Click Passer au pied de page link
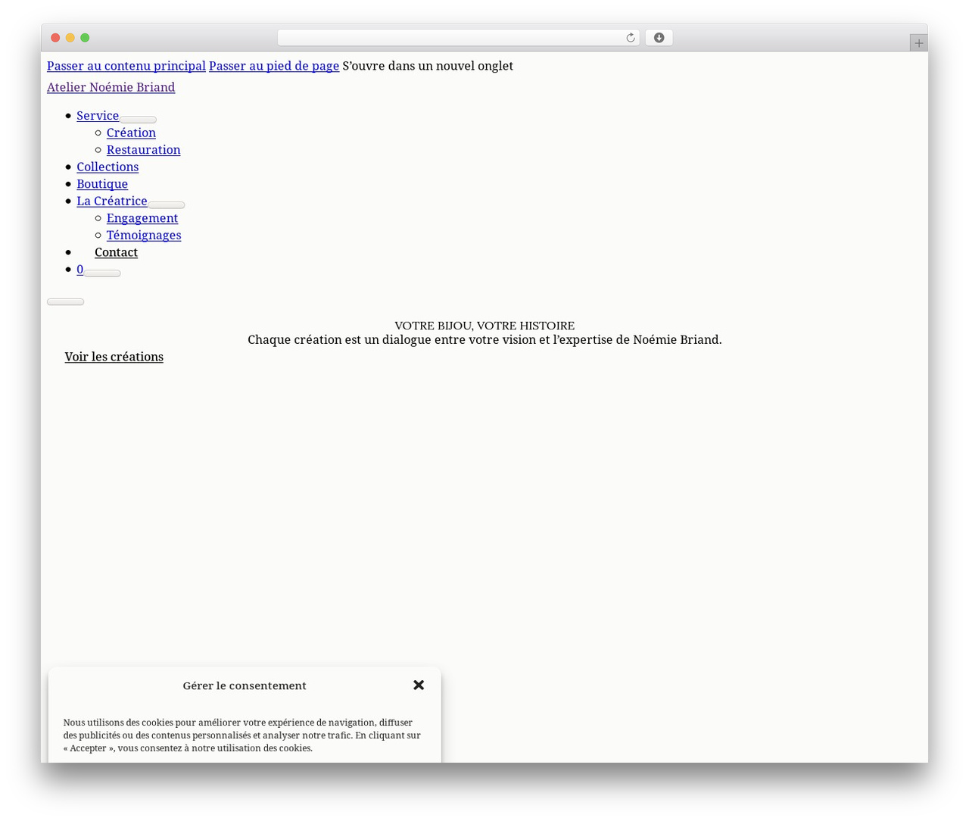Screen dimensions: 969x821 tap(274, 66)
